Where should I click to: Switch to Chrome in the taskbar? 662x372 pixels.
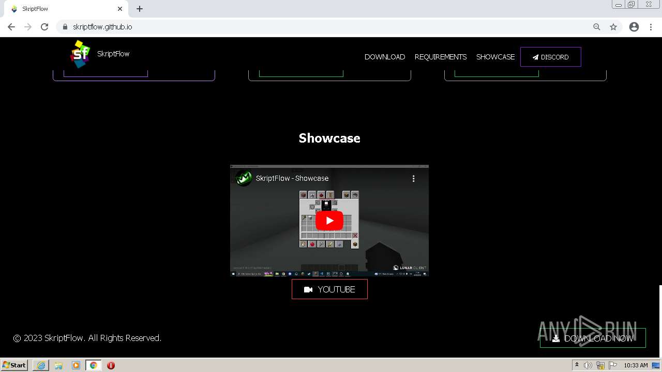[93, 365]
